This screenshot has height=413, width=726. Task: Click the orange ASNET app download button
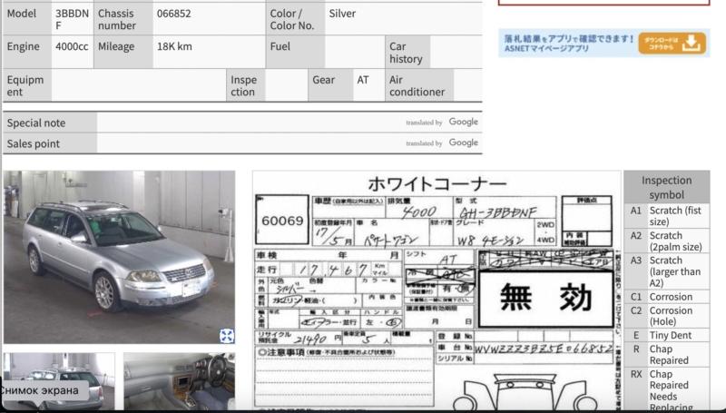pos(672,44)
